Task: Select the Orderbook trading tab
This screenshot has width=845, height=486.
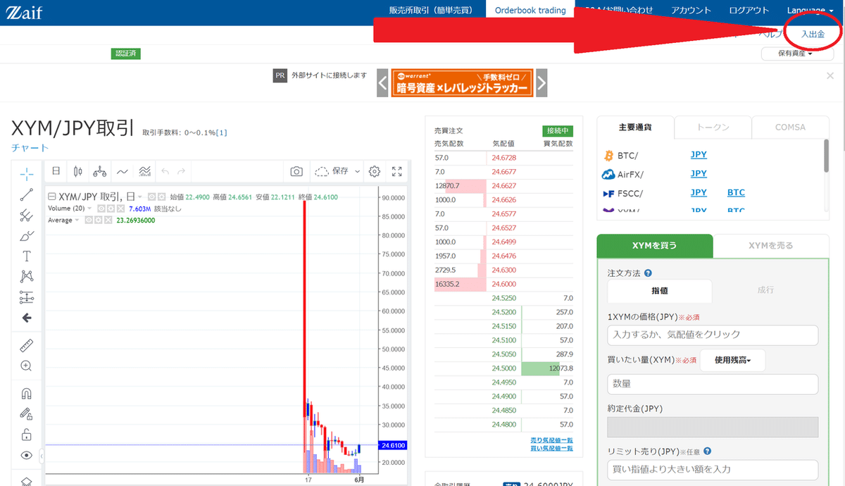Action: point(530,10)
